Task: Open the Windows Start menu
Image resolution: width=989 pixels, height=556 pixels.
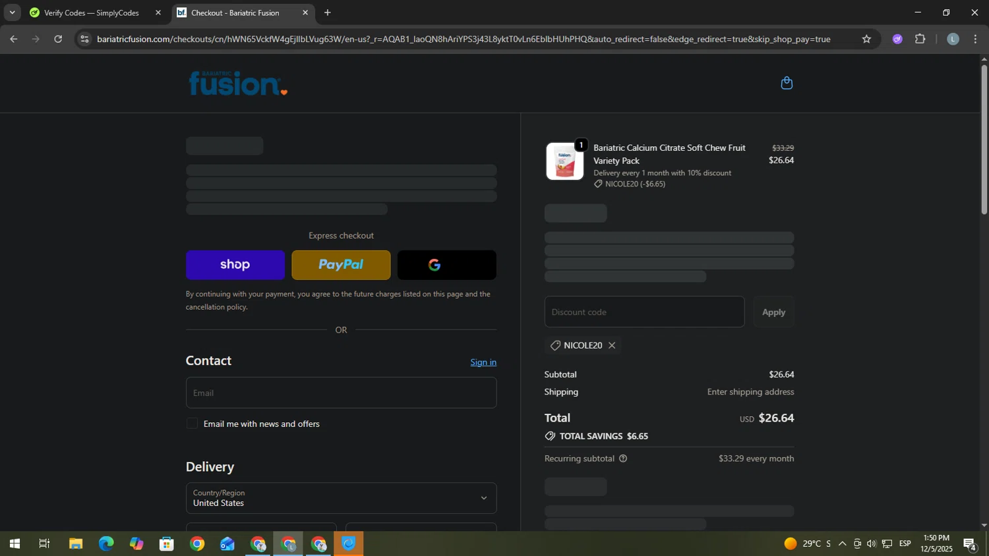Action: [x=15, y=544]
